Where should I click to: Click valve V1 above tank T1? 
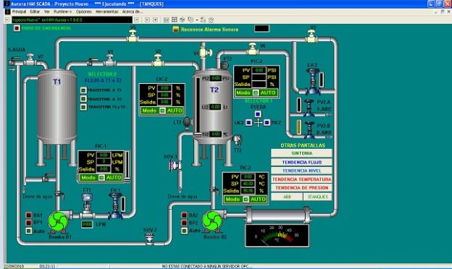click(x=109, y=60)
